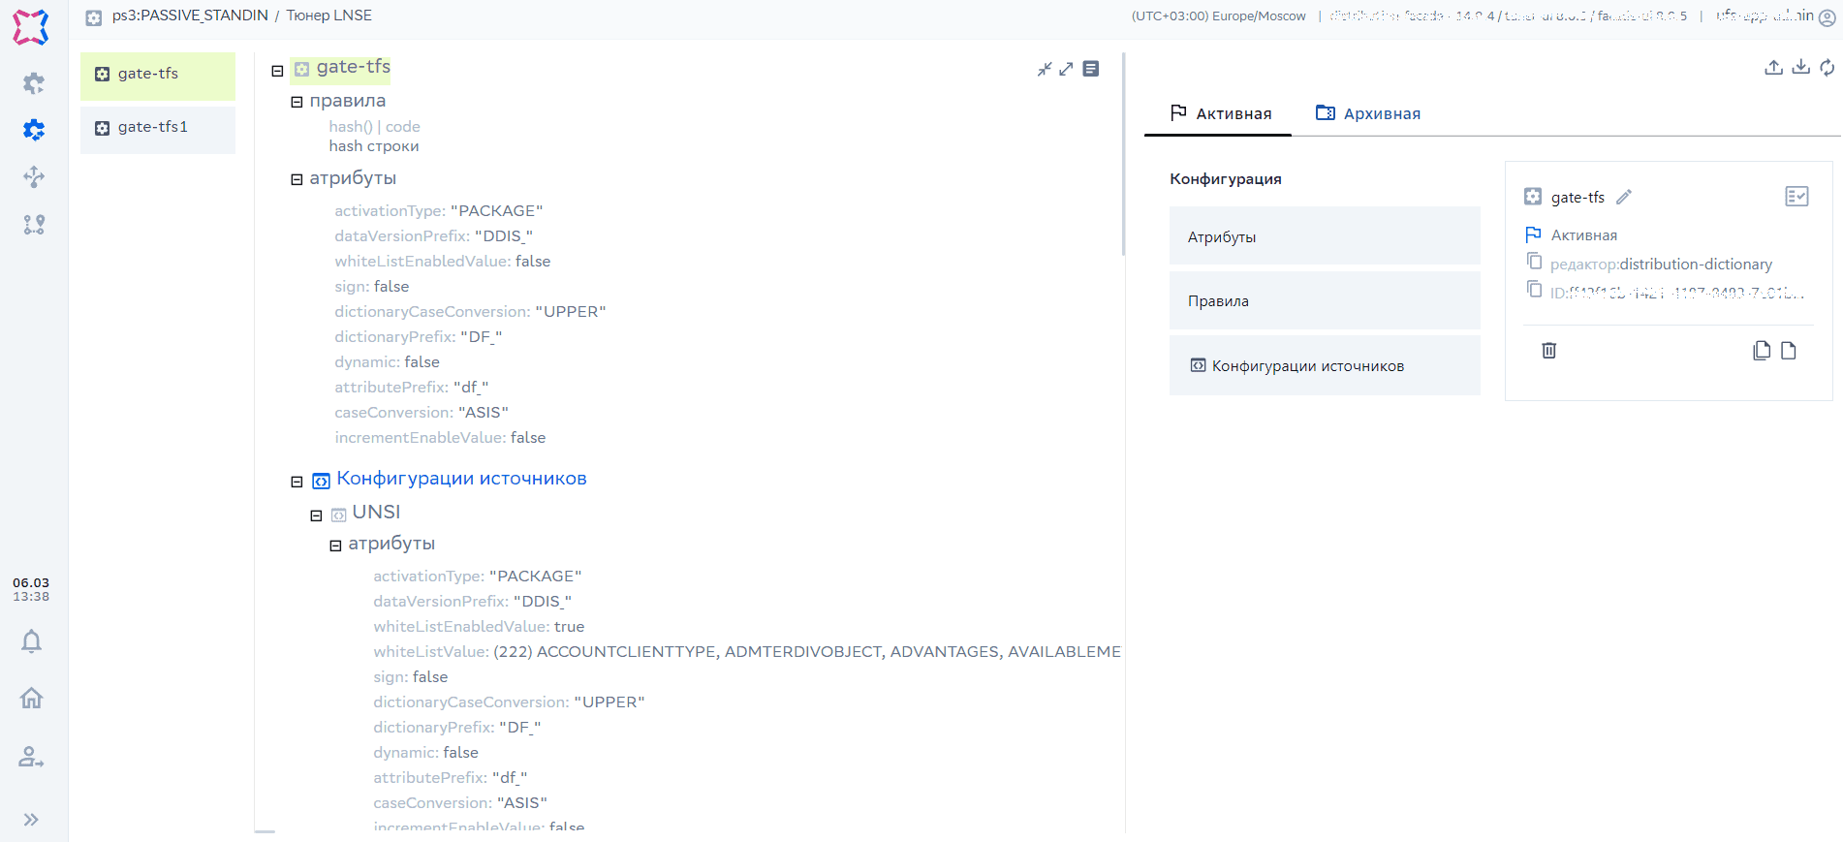Click the download icon in the top-right toolbar
Screen dimensions: 1843x842
[x=1800, y=68]
